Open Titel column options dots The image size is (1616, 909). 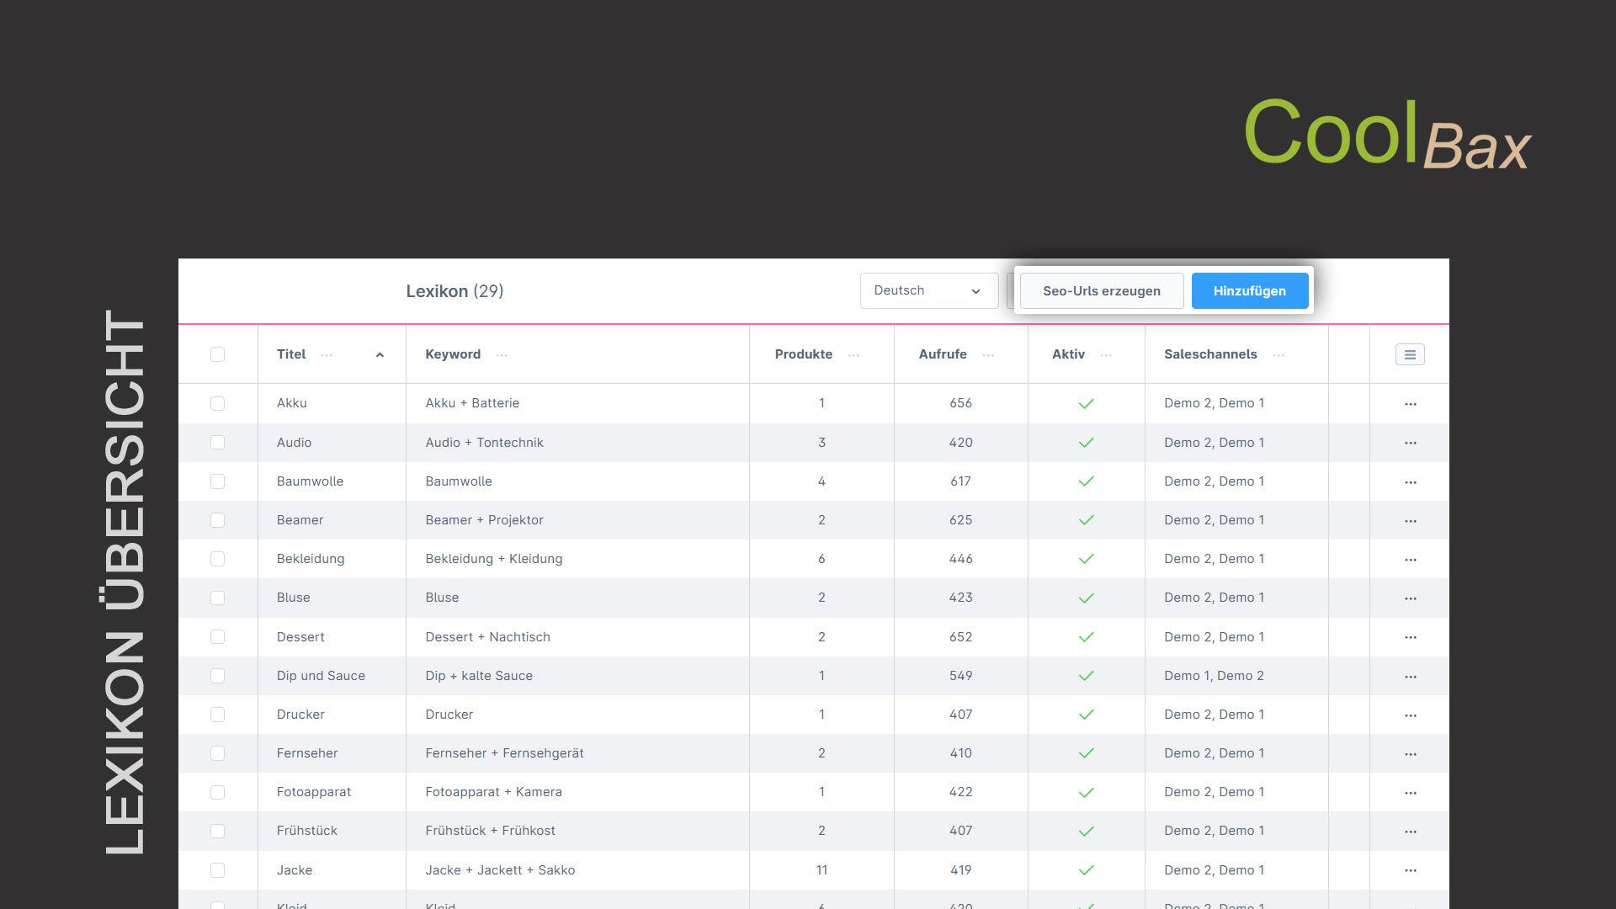click(x=327, y=355)
